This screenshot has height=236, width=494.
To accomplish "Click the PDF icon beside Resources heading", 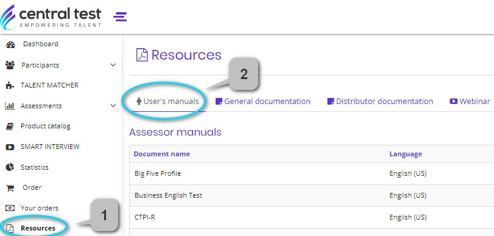I will pyautogui.click(x=142, y=55).
